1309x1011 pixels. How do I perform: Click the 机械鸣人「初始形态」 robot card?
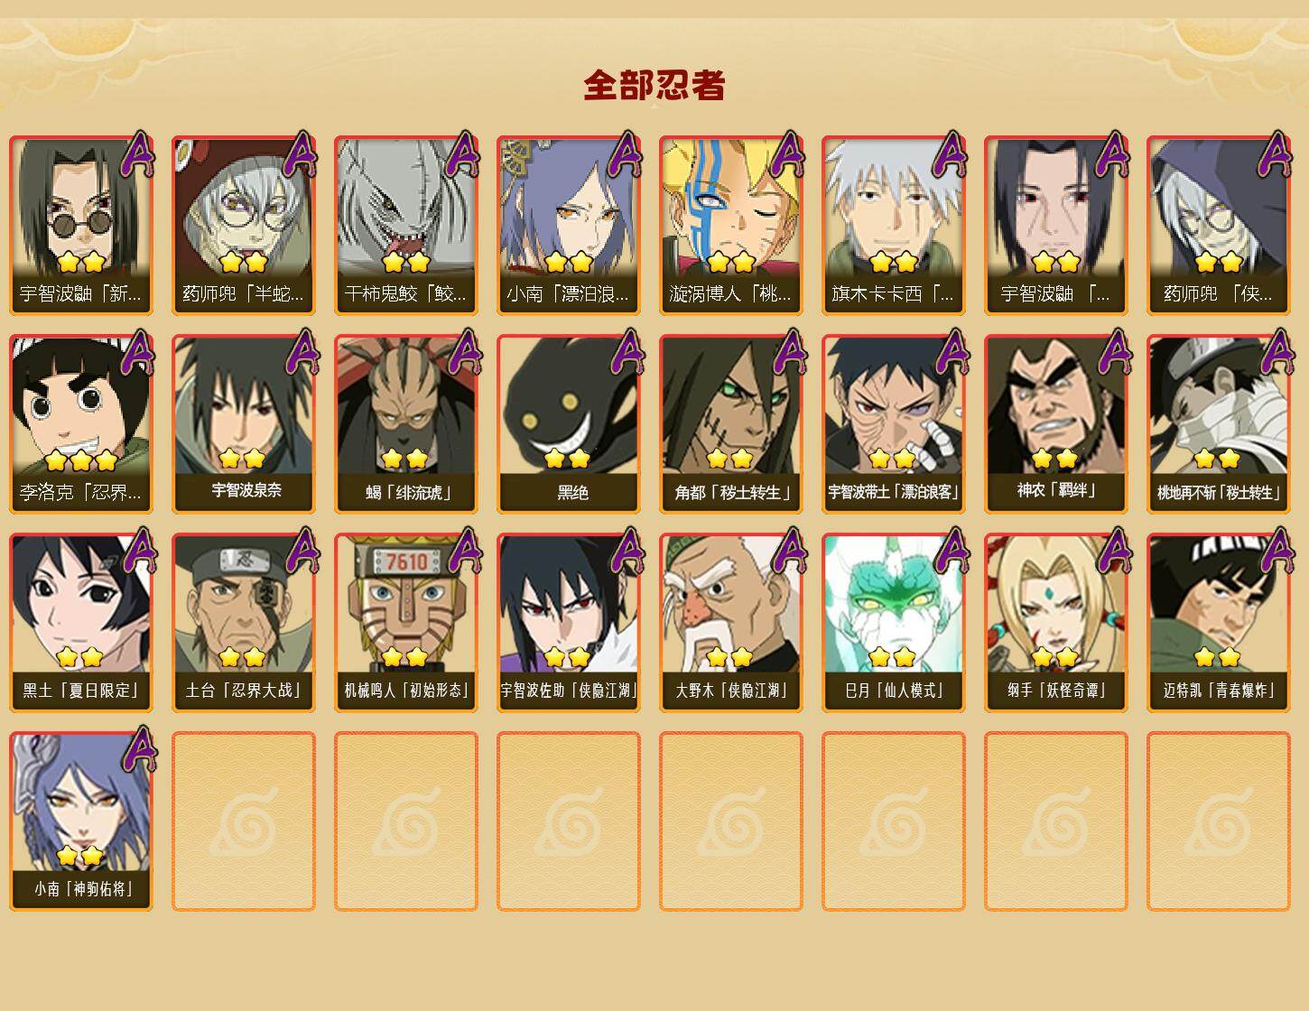pos(406,622)
